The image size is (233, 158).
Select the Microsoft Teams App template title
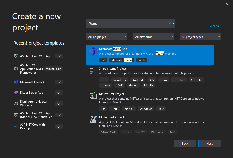click(113, 49)
